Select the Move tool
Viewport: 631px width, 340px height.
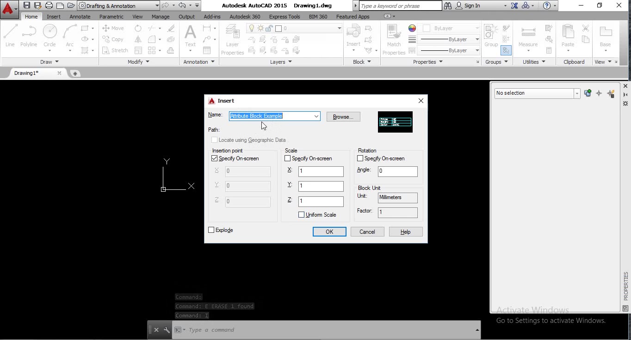pos(113,28)
